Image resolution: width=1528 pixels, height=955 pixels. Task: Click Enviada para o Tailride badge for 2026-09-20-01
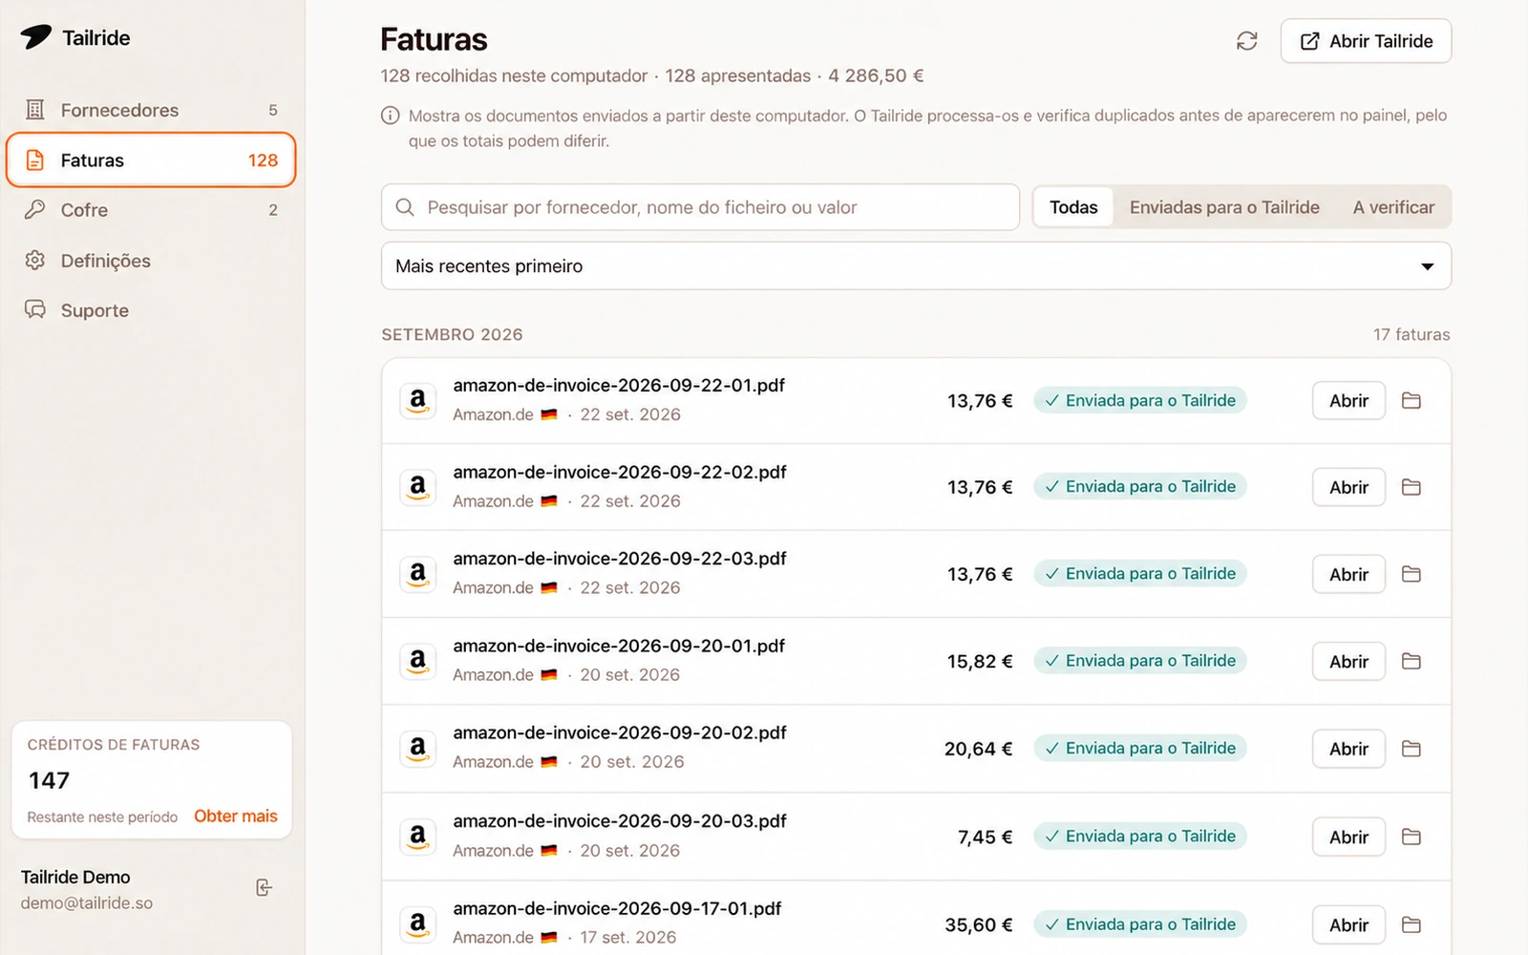1140,661
